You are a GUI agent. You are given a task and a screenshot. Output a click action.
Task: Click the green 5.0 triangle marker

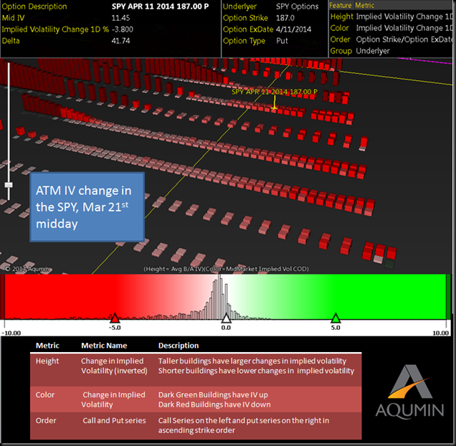coord(336,318)
